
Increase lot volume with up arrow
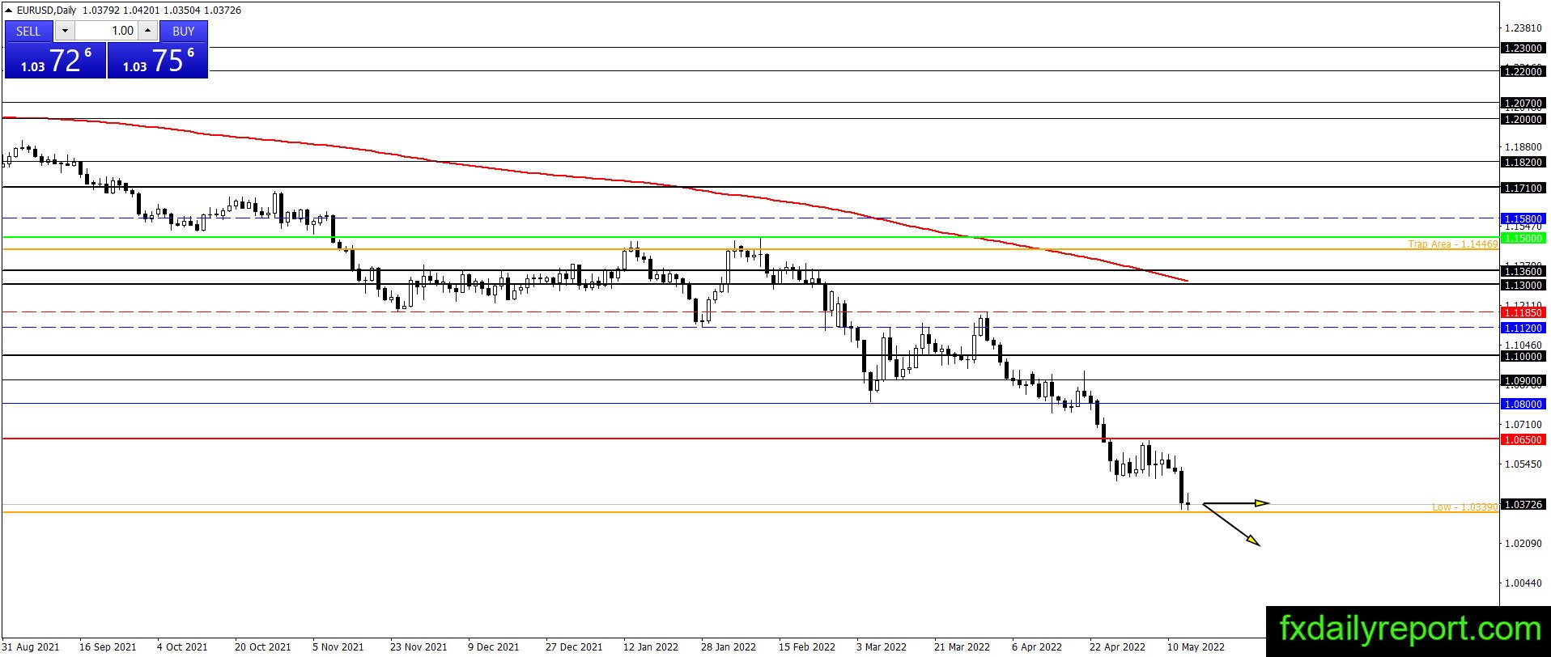(147, 31)
